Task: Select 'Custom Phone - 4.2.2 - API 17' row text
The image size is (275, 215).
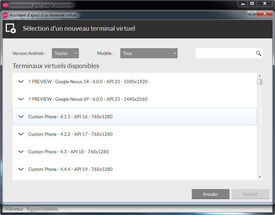Action: point(70,134)
